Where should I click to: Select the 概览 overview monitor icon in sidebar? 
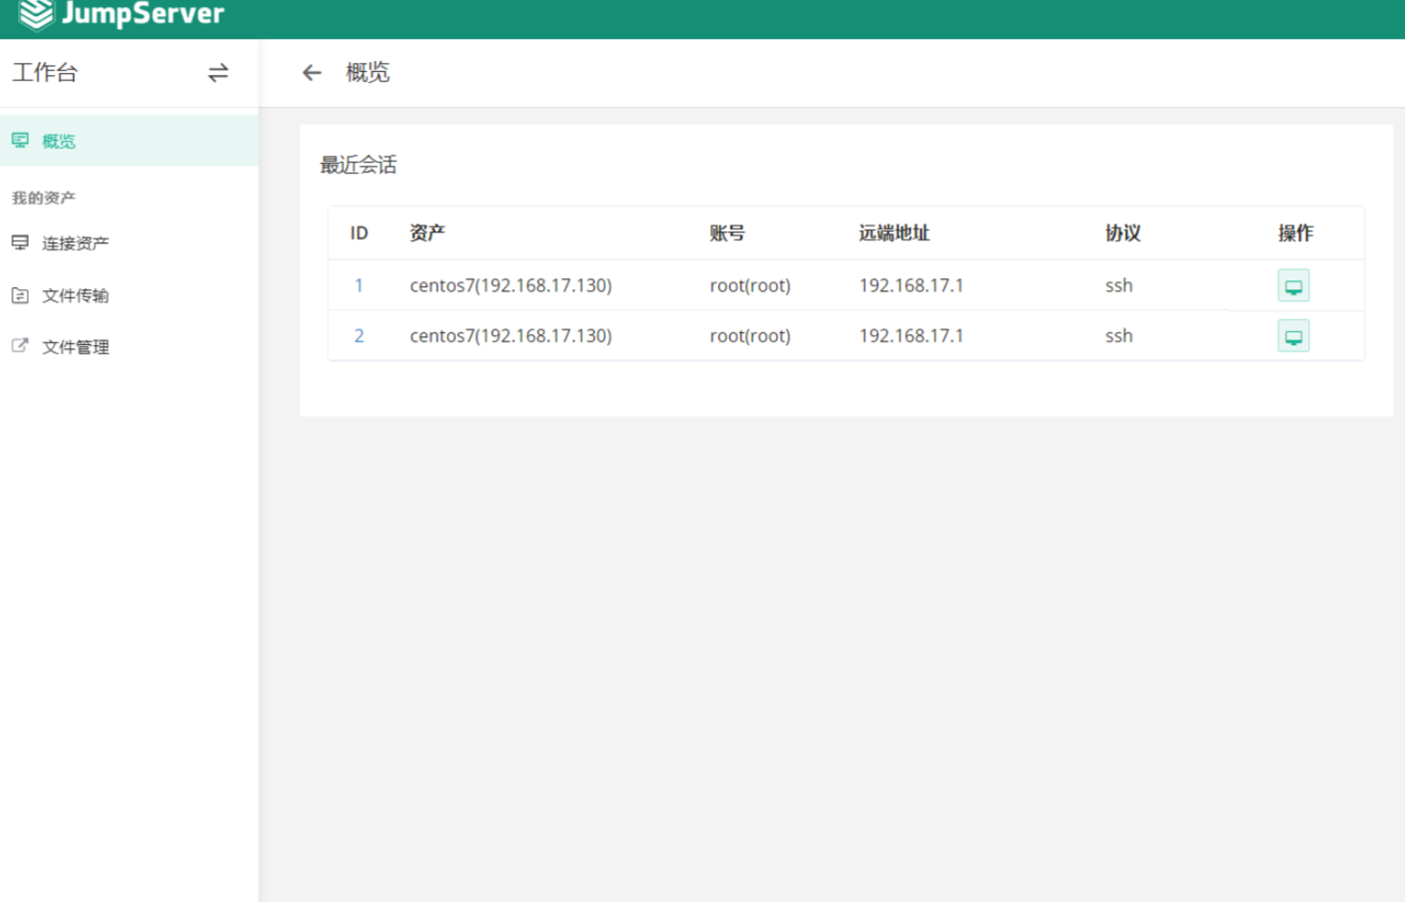pos(18,141)
